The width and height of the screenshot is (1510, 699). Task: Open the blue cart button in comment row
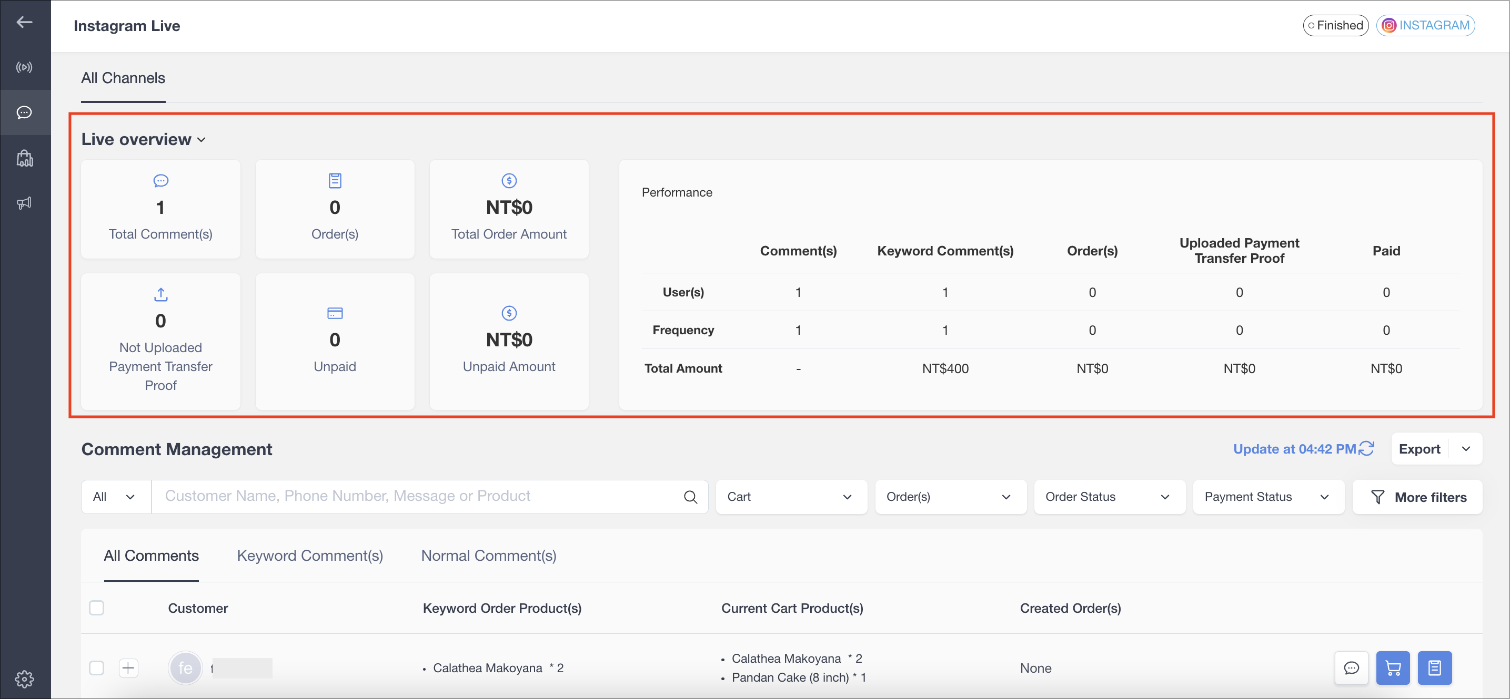pyautogui.click(x=1393, y=668)
